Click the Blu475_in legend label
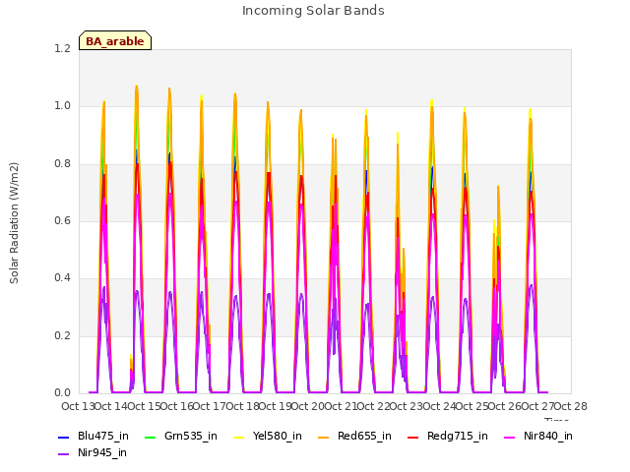This screenshot has width=630, height=472. tap(103, 436)
